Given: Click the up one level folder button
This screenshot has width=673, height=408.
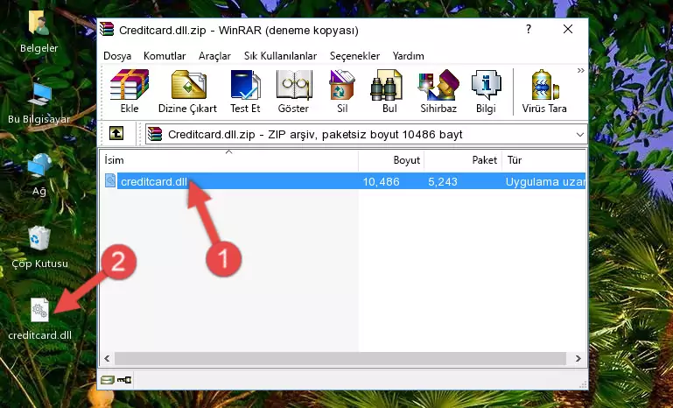Looking at the screenshot, I should coord(116,134).
